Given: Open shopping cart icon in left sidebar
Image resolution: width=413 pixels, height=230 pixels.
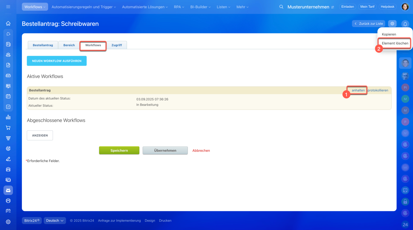Looking at the screenshot, I should tap(8, 128).
